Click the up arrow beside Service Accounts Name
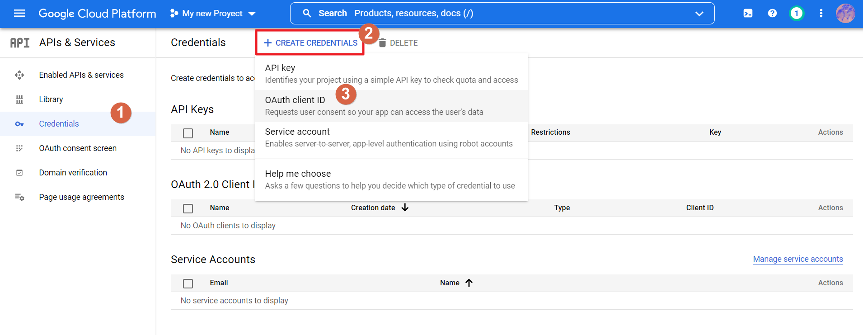 (x=469, y=283)
